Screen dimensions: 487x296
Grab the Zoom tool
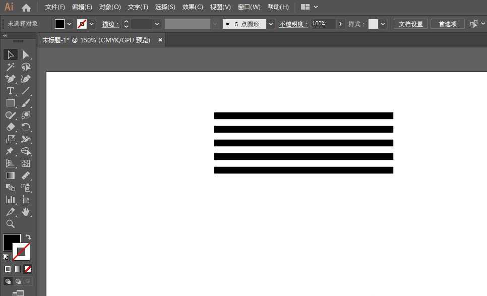pyautogui.click(x=10, y=224)
